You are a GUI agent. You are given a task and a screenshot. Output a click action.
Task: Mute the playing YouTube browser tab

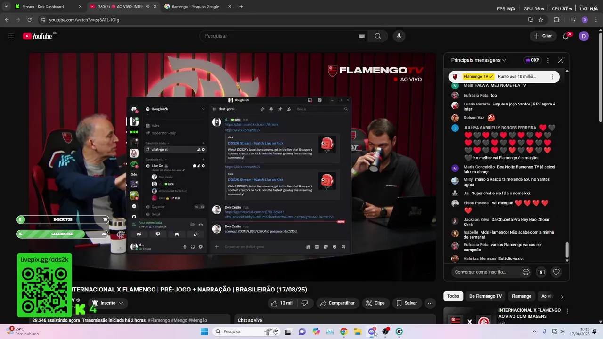(147, 7)
